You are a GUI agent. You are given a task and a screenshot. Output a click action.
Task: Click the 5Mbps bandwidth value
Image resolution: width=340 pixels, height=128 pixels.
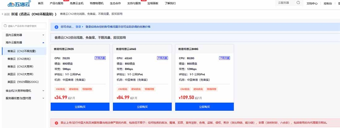[x=66, y=69]
